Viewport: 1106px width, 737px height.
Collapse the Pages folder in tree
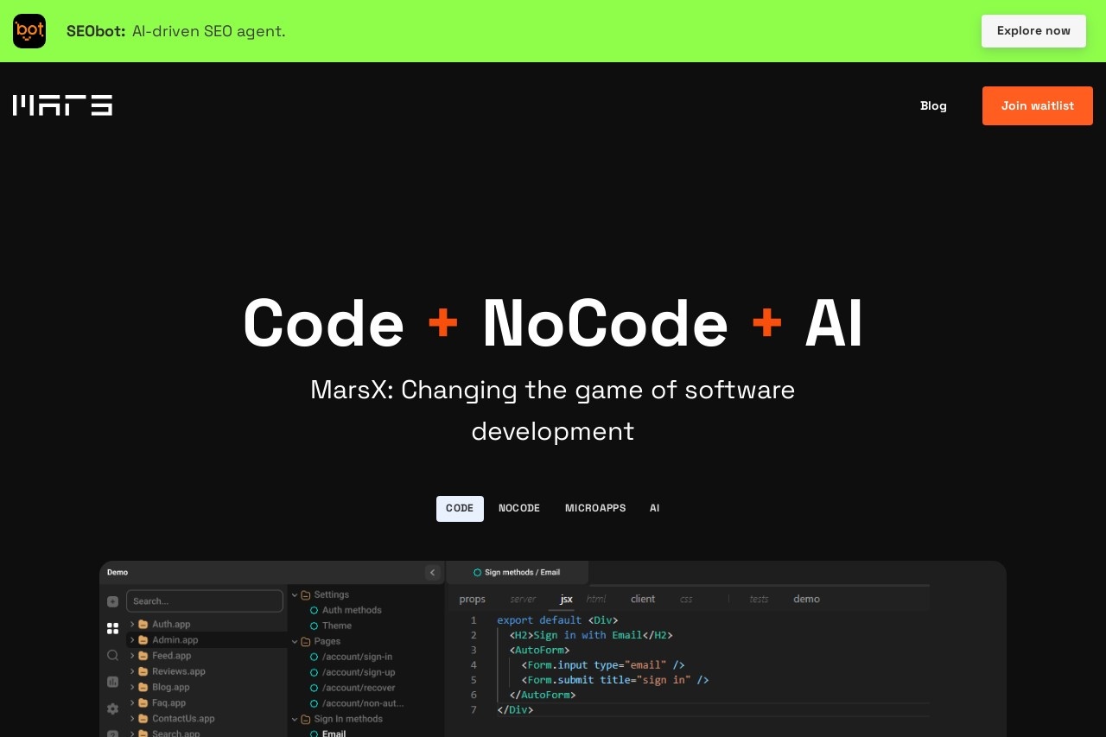point(295,641)
